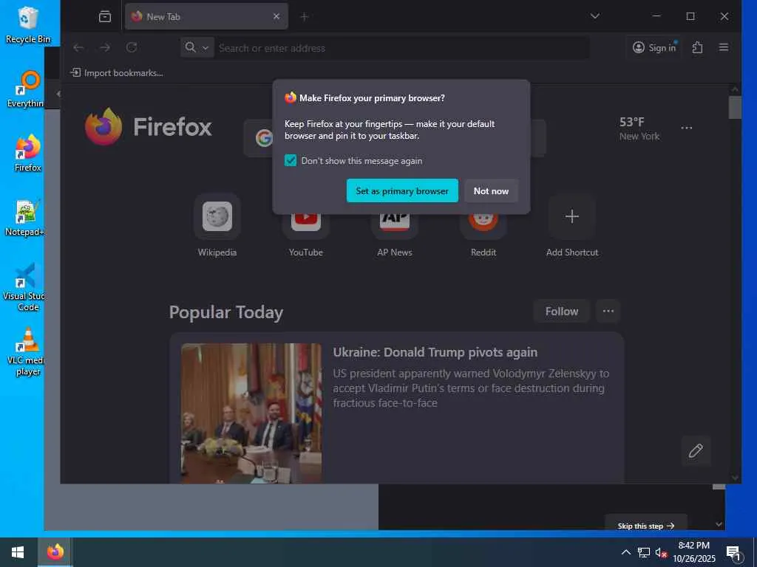Screen dimensions: 757x567
Task: Reload the page with refresh icon
Action: 132,48
